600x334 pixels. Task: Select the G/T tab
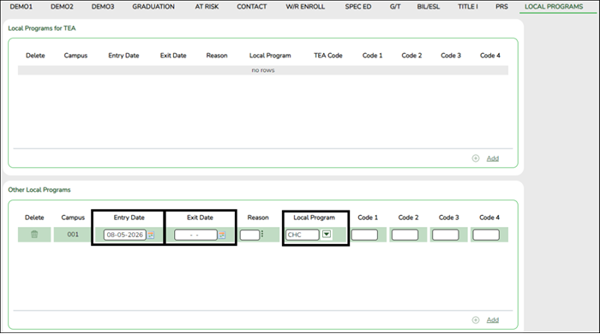pyautogui.click(x=395, y=7)
